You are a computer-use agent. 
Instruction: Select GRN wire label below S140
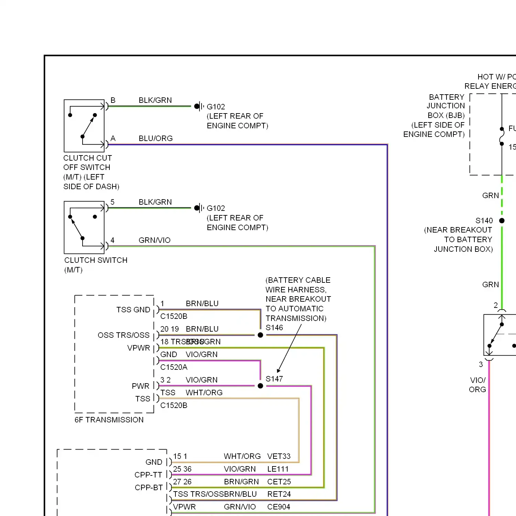tap(491, 284)
